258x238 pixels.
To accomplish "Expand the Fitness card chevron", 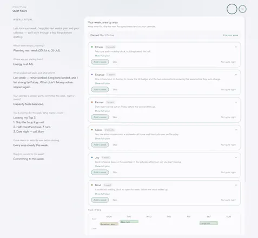I will point(236,47).
